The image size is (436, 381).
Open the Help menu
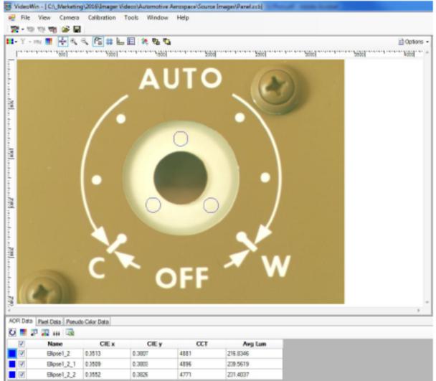[183, 17]
